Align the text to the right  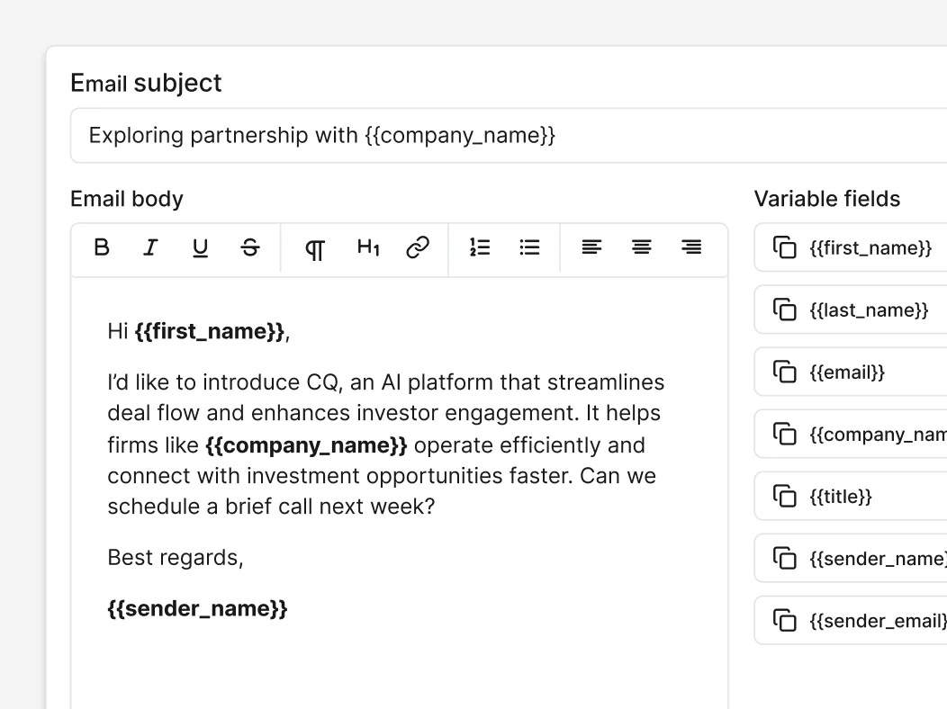pyautogui.click(x=691, y=247)
